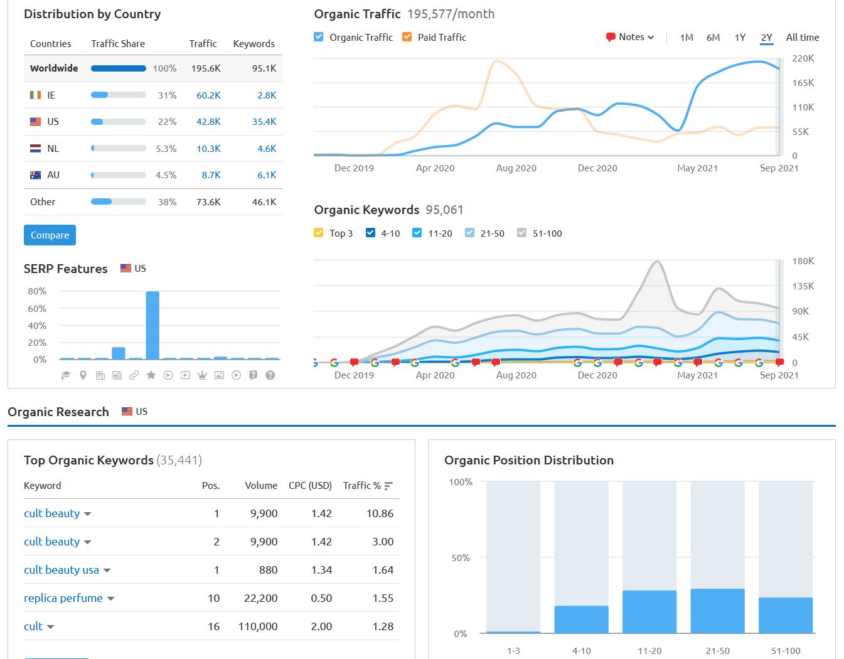Toggle the 21-50 positions checkbox
844x659 pixels.
tap(469, 233)
